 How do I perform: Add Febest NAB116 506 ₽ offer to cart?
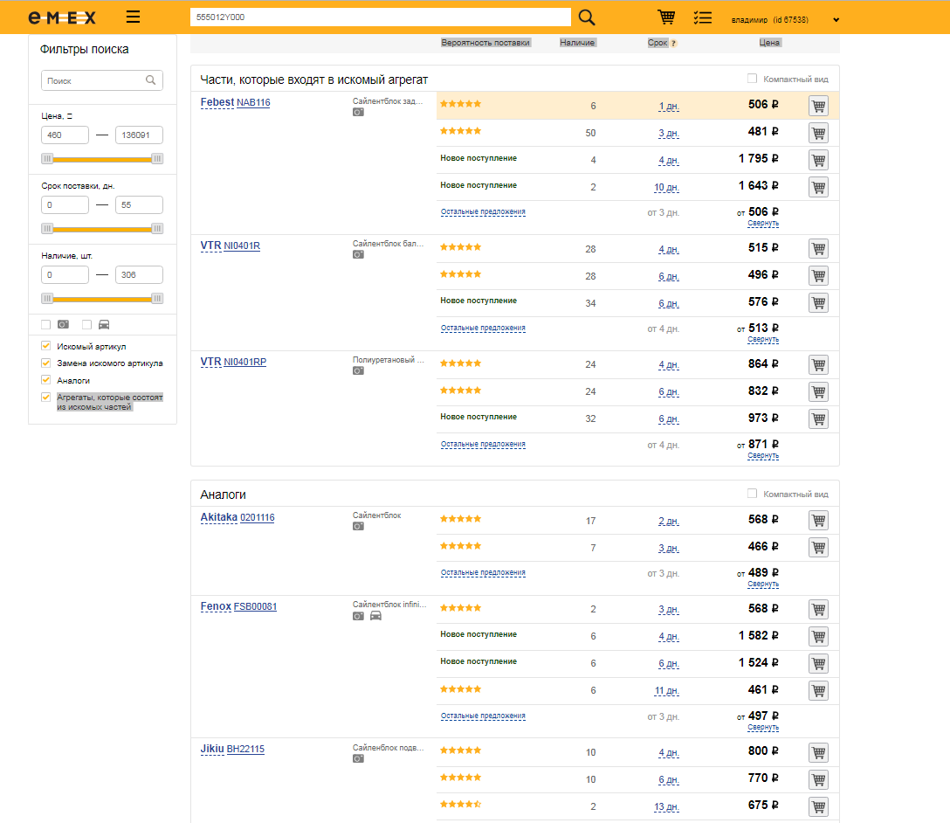click(x=818, y=106)
